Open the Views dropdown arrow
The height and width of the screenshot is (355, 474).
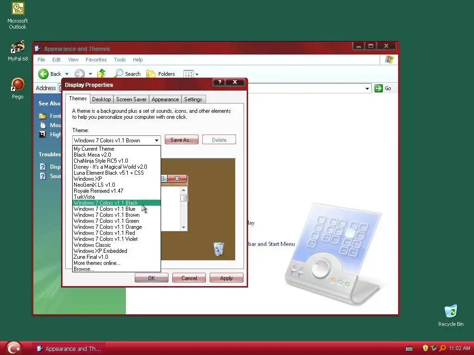click(197, 74)
